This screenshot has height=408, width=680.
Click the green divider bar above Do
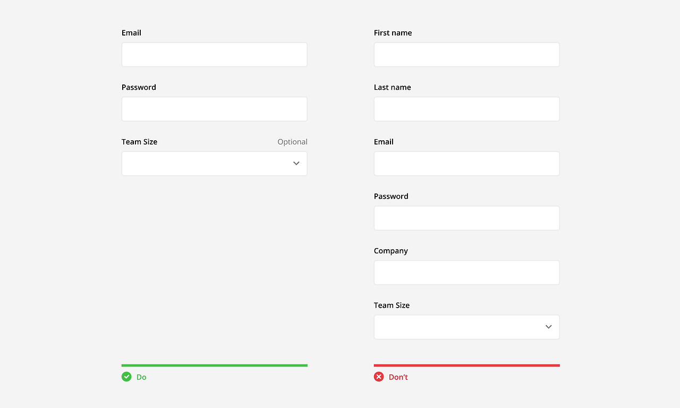(214, 365)
